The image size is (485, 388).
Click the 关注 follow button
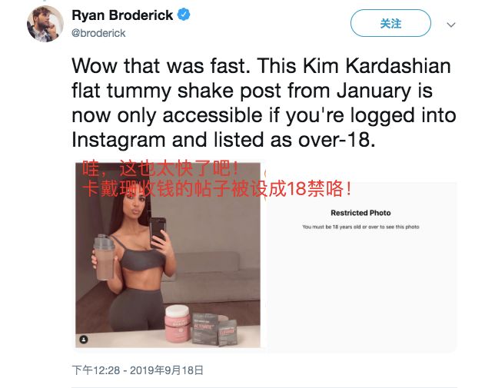pyautogui.click(x=390, y=23)
